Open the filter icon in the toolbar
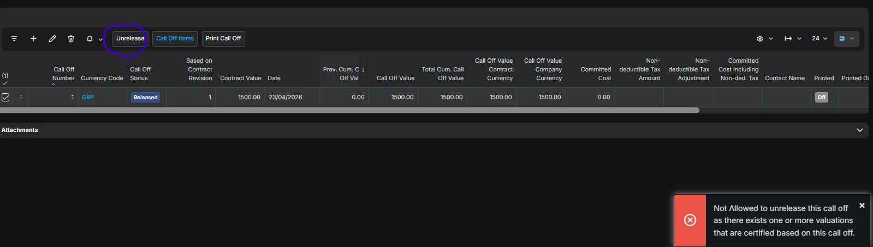 (x=14, y=39)
